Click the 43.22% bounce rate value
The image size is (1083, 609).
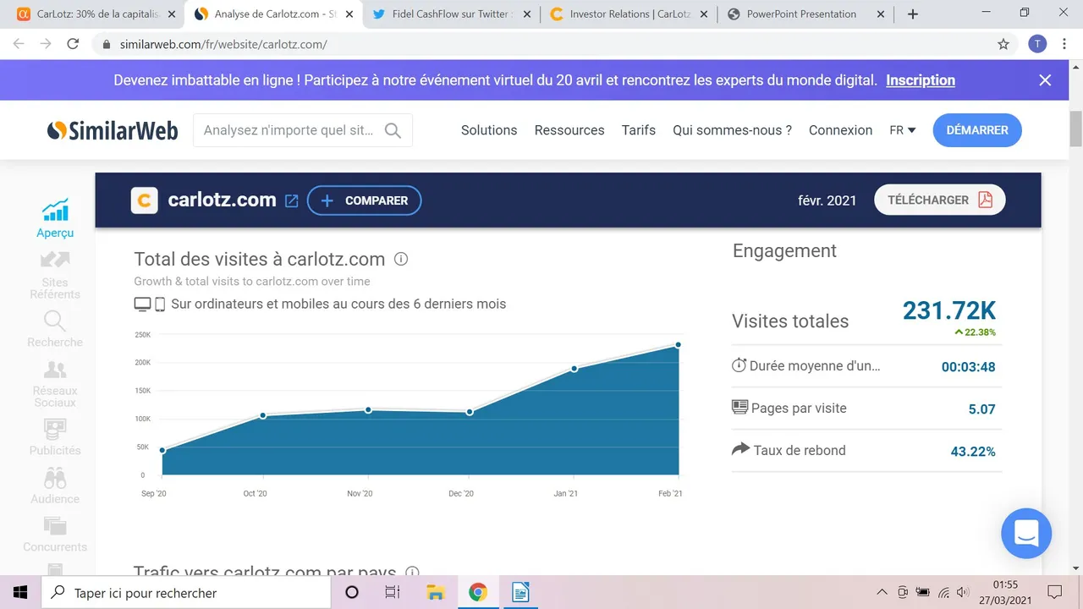(x=973, y=452)
